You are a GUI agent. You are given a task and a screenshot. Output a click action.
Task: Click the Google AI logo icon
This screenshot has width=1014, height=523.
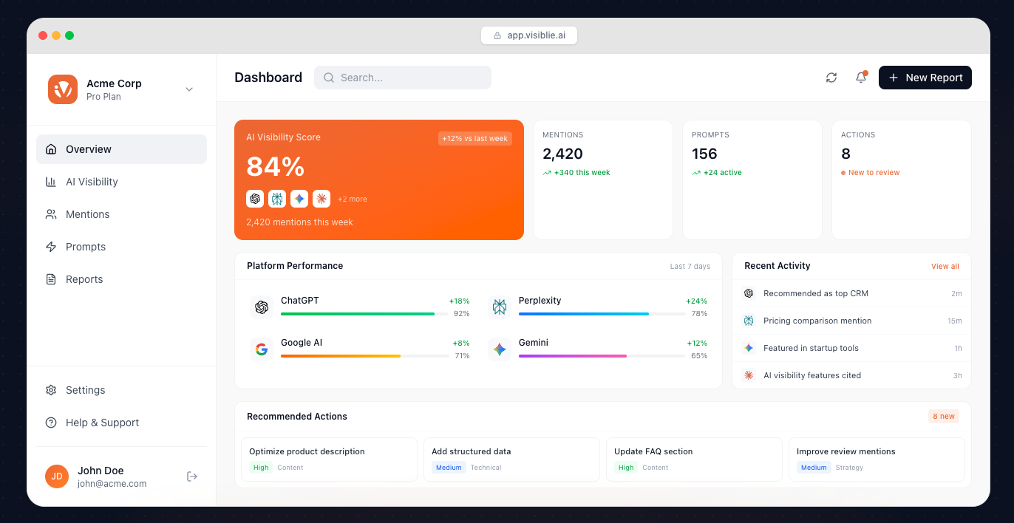261,349
